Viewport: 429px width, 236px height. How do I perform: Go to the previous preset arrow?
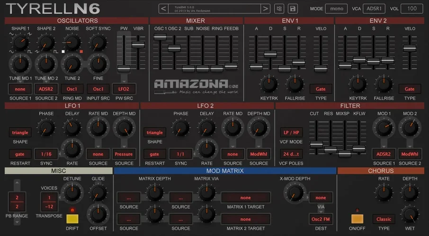pyautogui.click(x=163, y=8)
